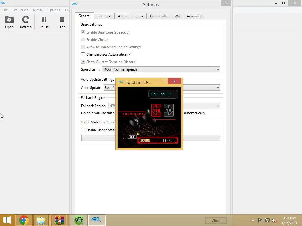
Task: Close the Settings dialog with title X
Action: (226, 3)
